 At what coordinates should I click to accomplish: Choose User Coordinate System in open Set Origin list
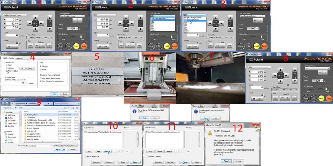pos(163,18)
